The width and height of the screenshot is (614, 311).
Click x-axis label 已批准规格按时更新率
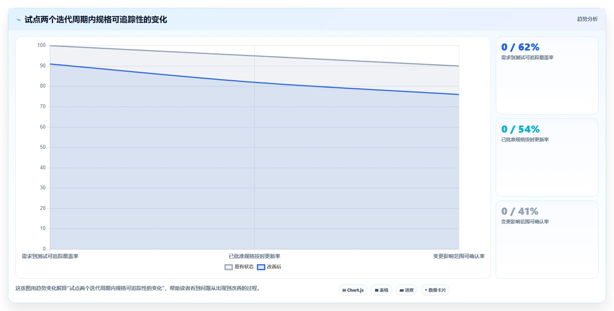click(x=254, y=257)
